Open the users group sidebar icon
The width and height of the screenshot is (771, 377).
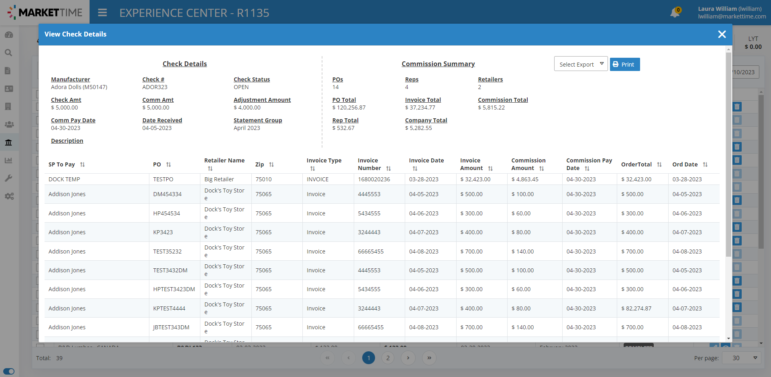pyautogui.click(x=9, y=124)
